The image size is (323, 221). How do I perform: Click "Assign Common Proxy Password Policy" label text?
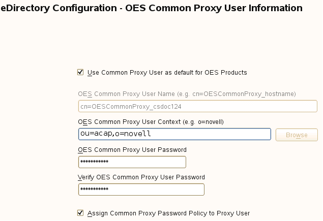pos(168,213)
